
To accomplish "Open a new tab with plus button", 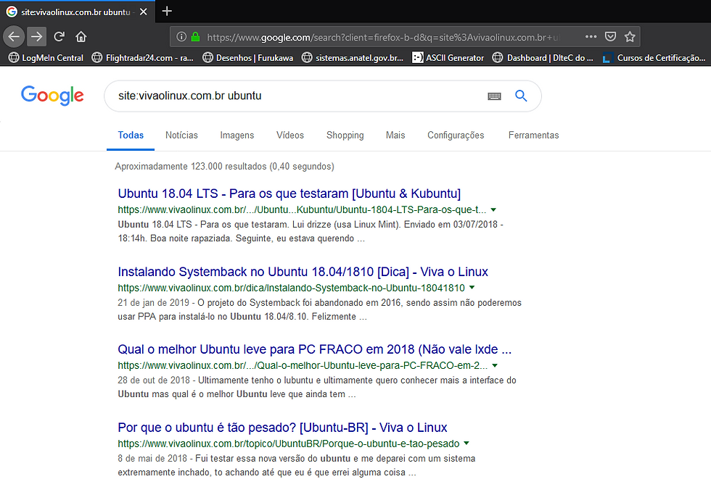I will [x=166, y=11].
